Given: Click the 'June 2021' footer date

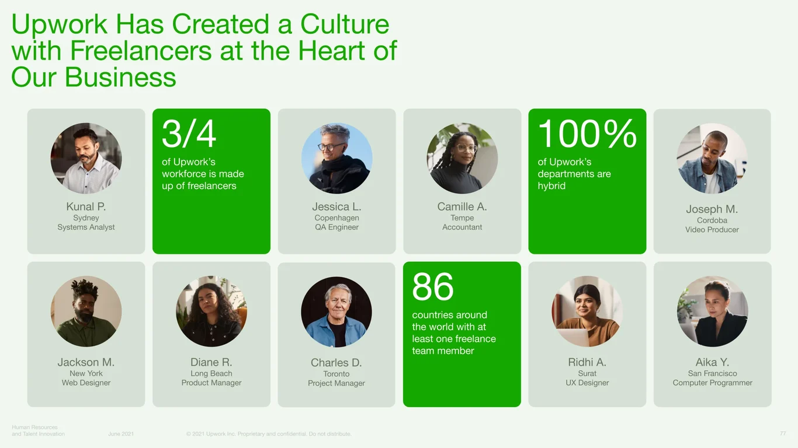Looking at the screenshot, I should [x=121, y=434].
